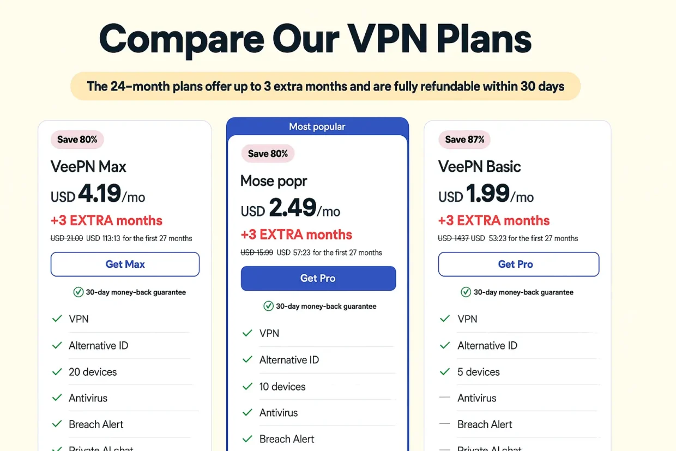Click guarantee check icon in Most popular card
This screenshot has width=676, height=451.
pyautogui.click(x=268, y=306)
